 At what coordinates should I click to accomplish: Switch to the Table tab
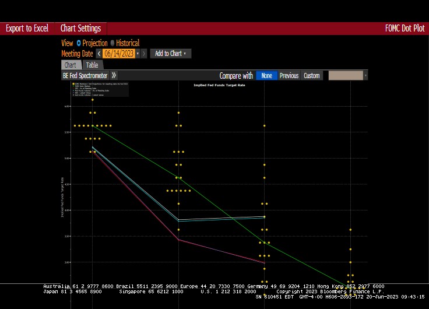tap(92, 65)
